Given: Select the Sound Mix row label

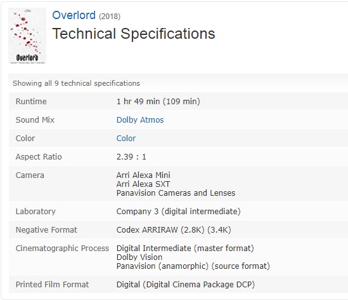Looking at the screenshot, I should (35, 119).
